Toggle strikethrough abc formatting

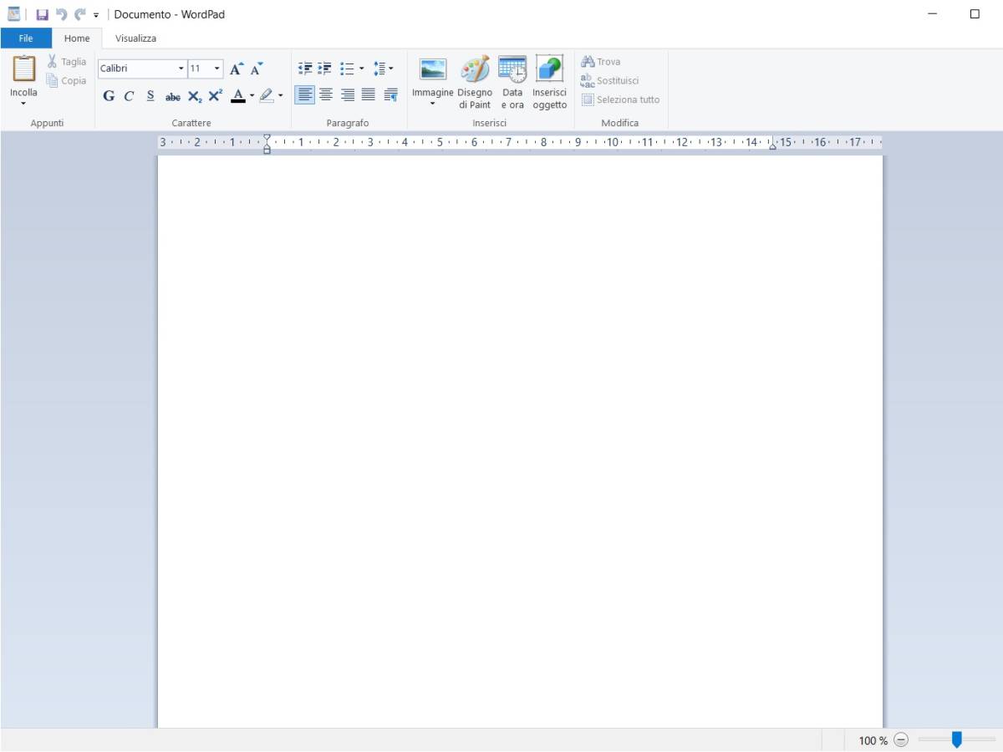(x=172, y=96)
